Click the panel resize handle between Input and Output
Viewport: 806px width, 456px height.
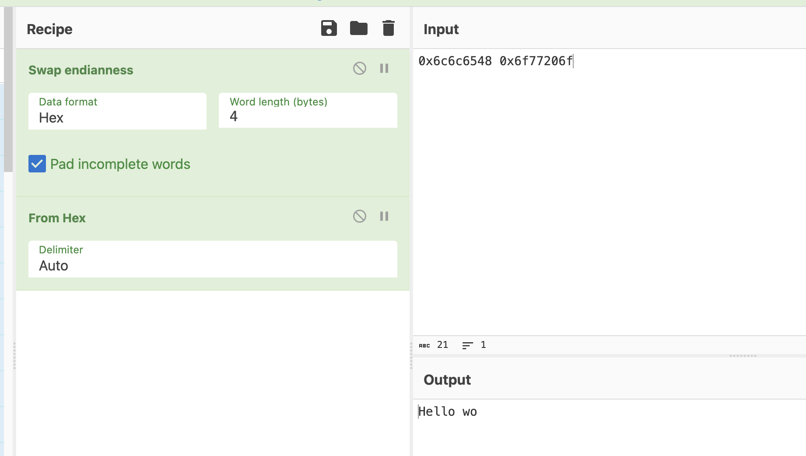coord(743,355)
